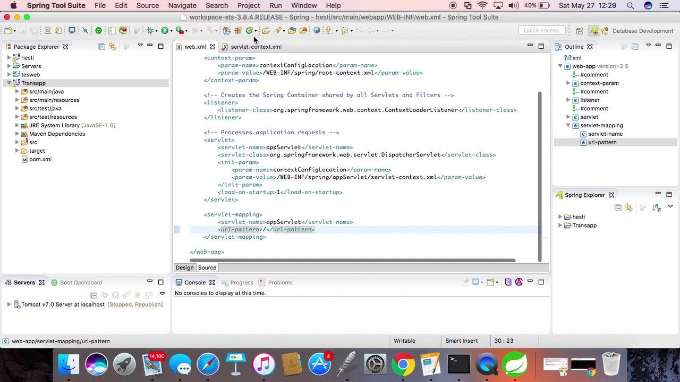This screenshot has width=680, height=382.
Task: Expand Tomcat v7.0 Server at localhost
Action: click(9, 305)
